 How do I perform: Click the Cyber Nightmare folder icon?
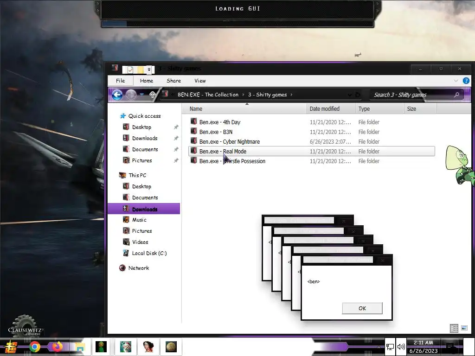coord(193,141)
